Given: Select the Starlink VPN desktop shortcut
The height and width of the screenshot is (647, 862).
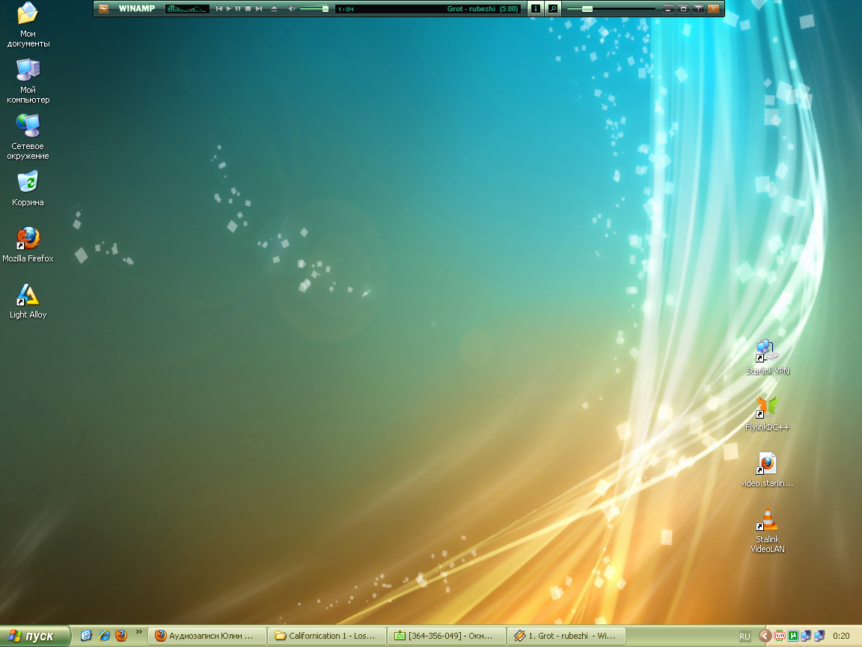Looking at the screenshot, I should click(768, 357).
